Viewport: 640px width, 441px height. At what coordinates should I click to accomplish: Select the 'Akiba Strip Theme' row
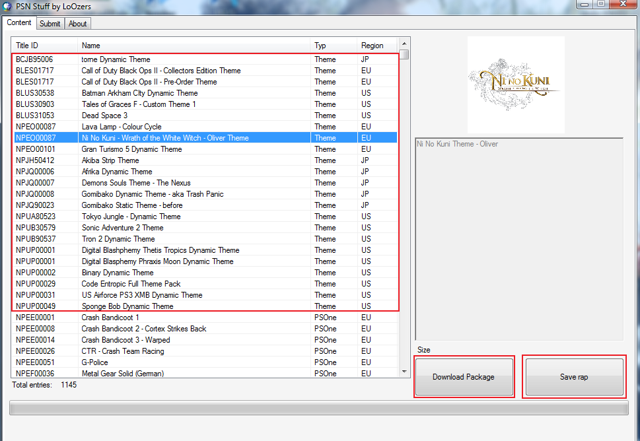pos(205,160)
